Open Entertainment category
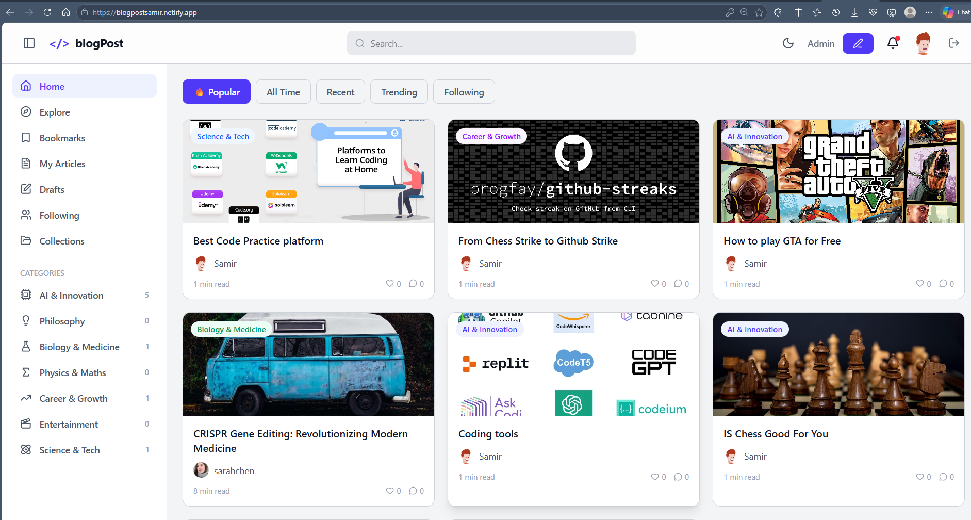 (85, 424)
